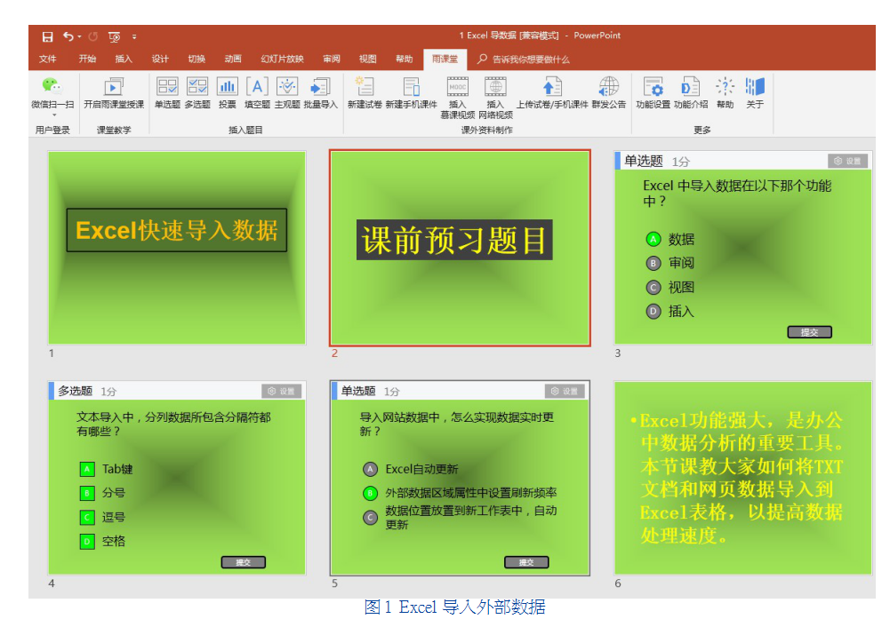Select option A Excel自动更新 on slide 5
Viewport: 890px width, 619px height.
click(x=370, y=469)
